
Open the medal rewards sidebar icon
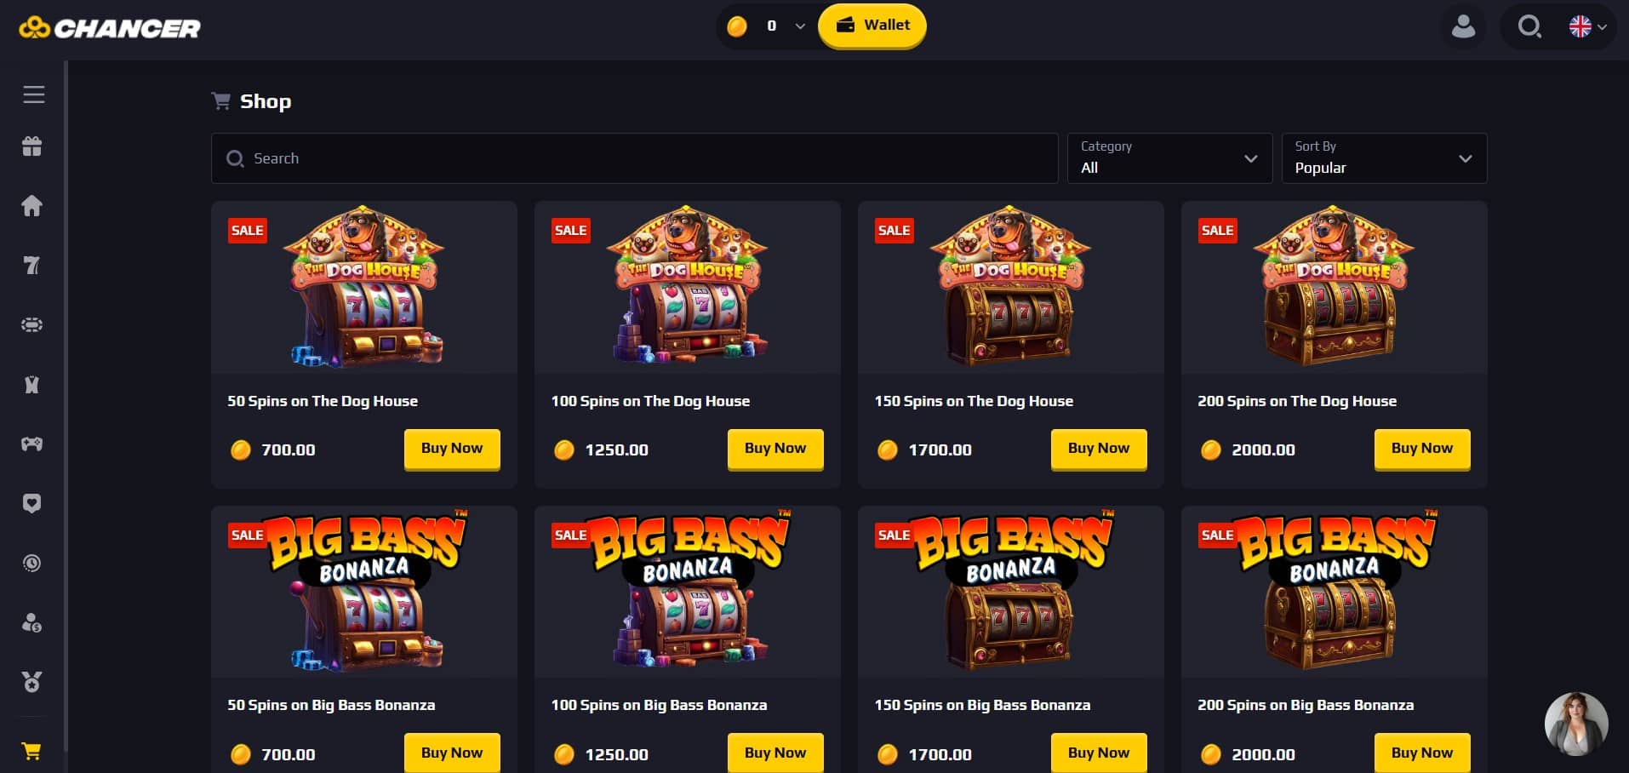pos(32,682)
